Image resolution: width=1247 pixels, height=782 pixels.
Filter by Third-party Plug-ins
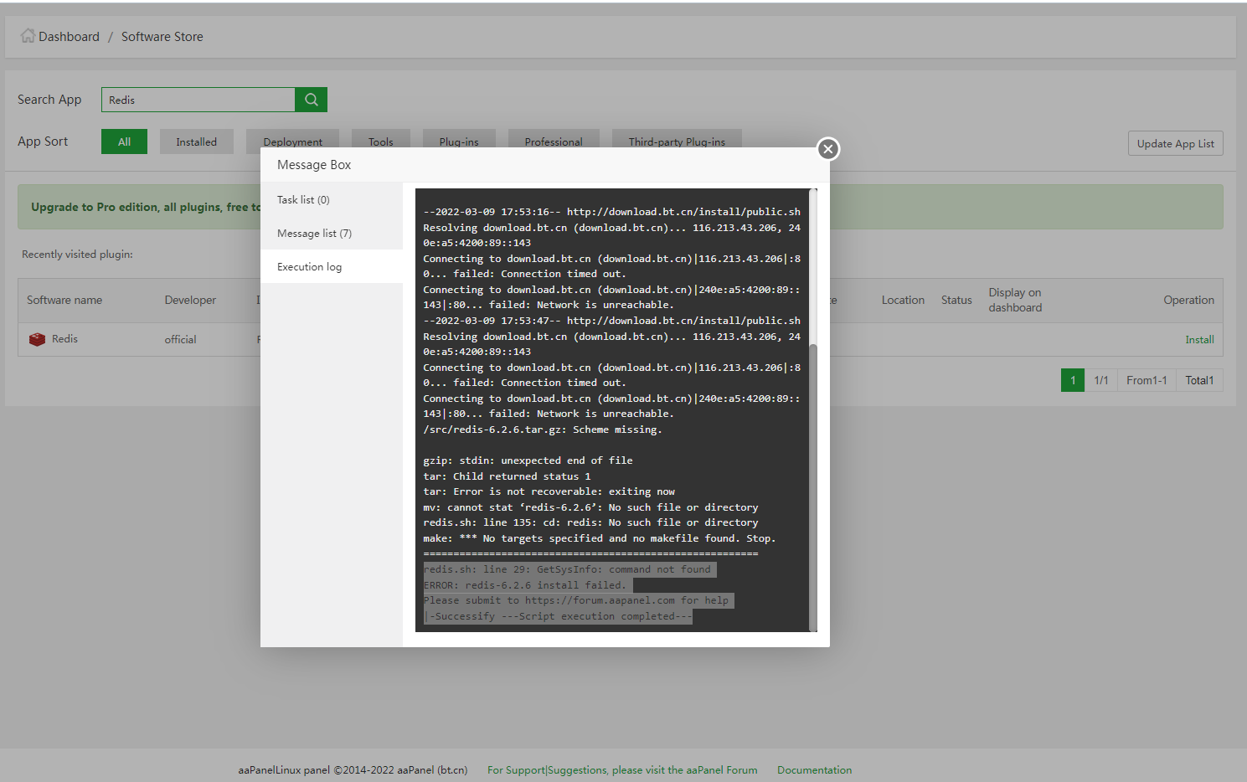[x=677, y=140]
